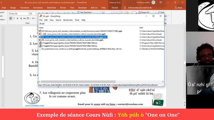Screen dimensions: 214x120
Task: Open the View menu in Everything
Action: 51,20
